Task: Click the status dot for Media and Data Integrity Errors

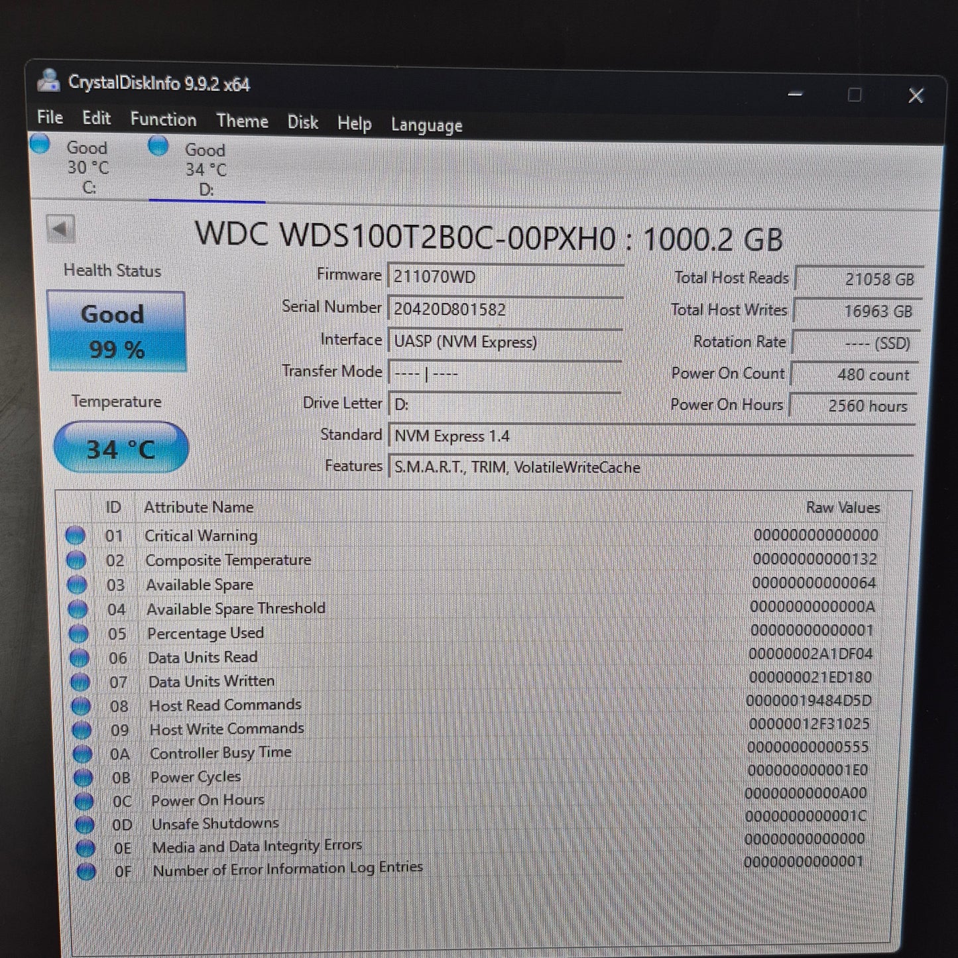Action: 85,848
